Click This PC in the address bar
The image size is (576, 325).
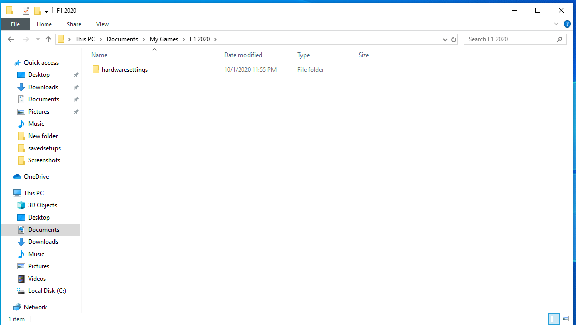(x=85, y=39)
